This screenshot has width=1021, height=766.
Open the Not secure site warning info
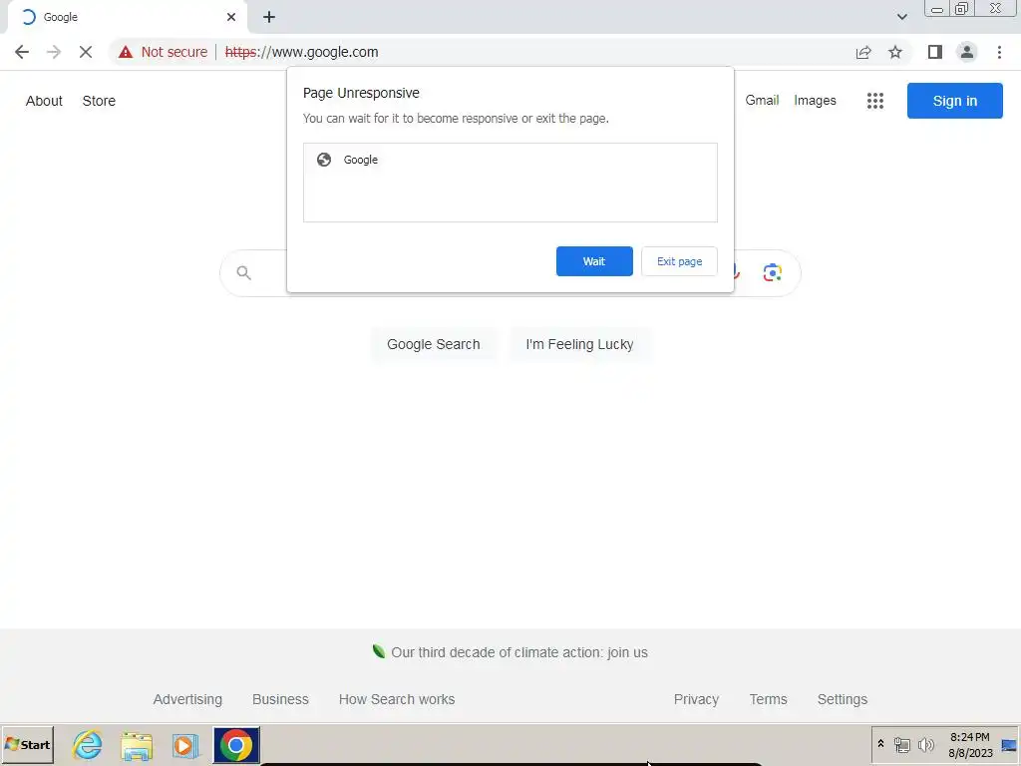163,52
